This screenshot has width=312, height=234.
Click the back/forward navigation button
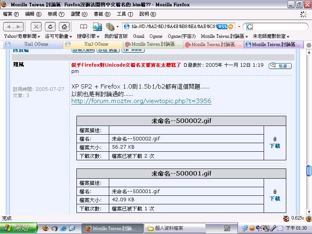[14, 27]
